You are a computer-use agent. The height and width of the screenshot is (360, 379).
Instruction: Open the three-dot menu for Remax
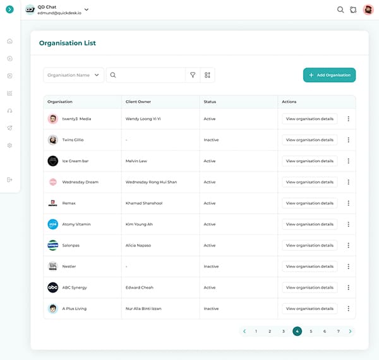(x=348, y=203)
